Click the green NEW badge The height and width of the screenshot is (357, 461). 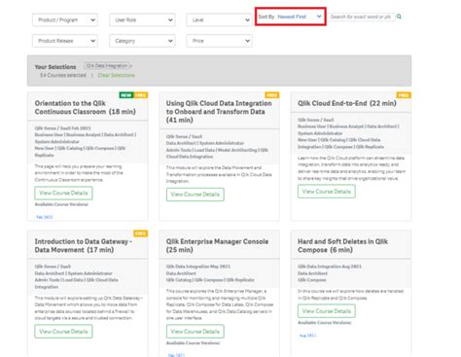[x=126, y=95]
